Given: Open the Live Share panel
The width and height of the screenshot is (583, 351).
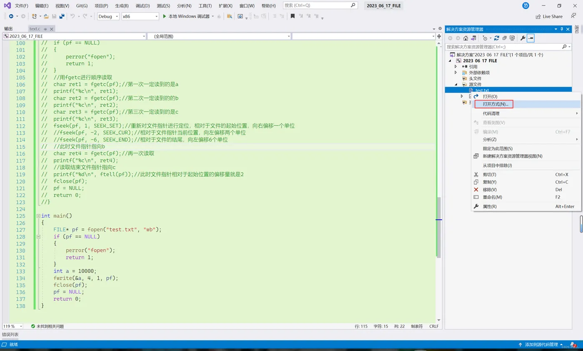Looking at the screenshot, I should tap(549, 17).
